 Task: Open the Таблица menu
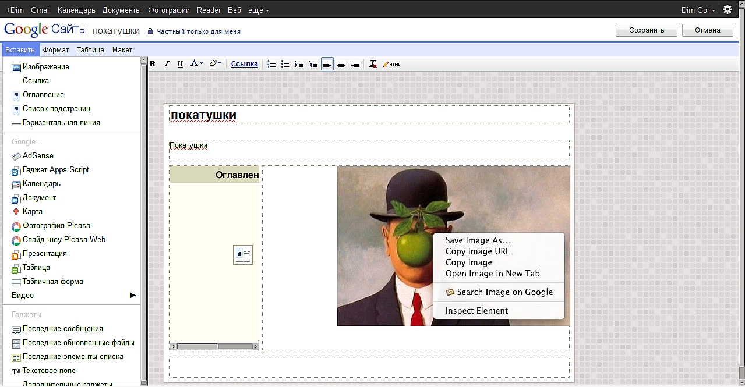[x=90, y=50]
